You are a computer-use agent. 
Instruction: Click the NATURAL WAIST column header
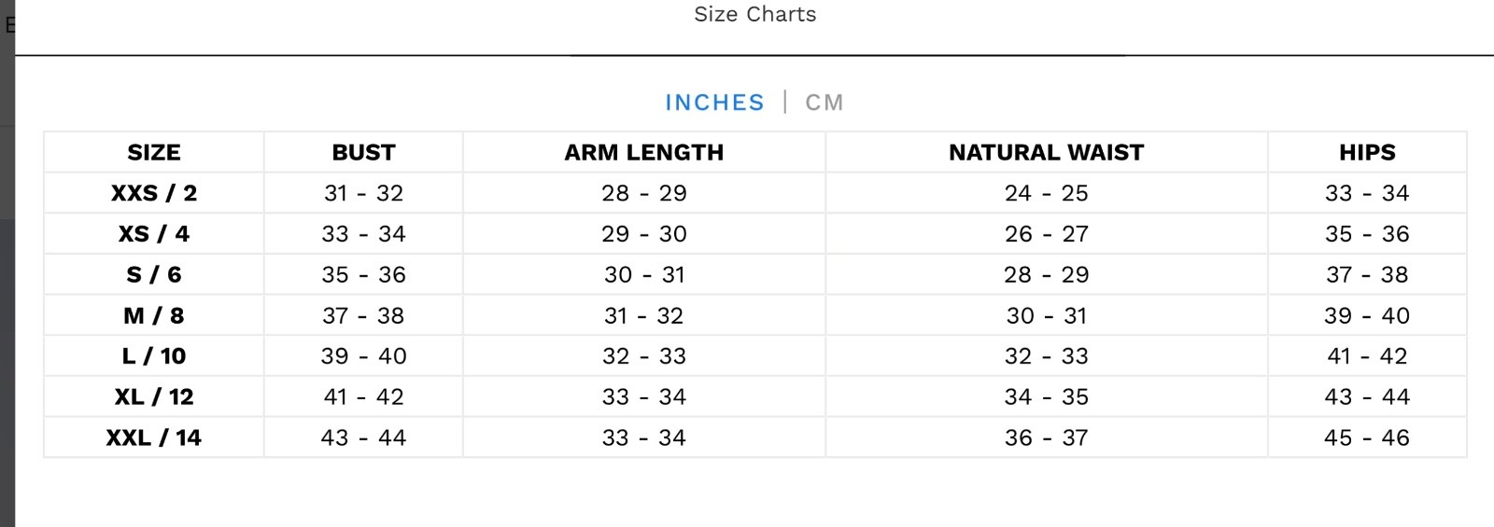(1046, 152)
